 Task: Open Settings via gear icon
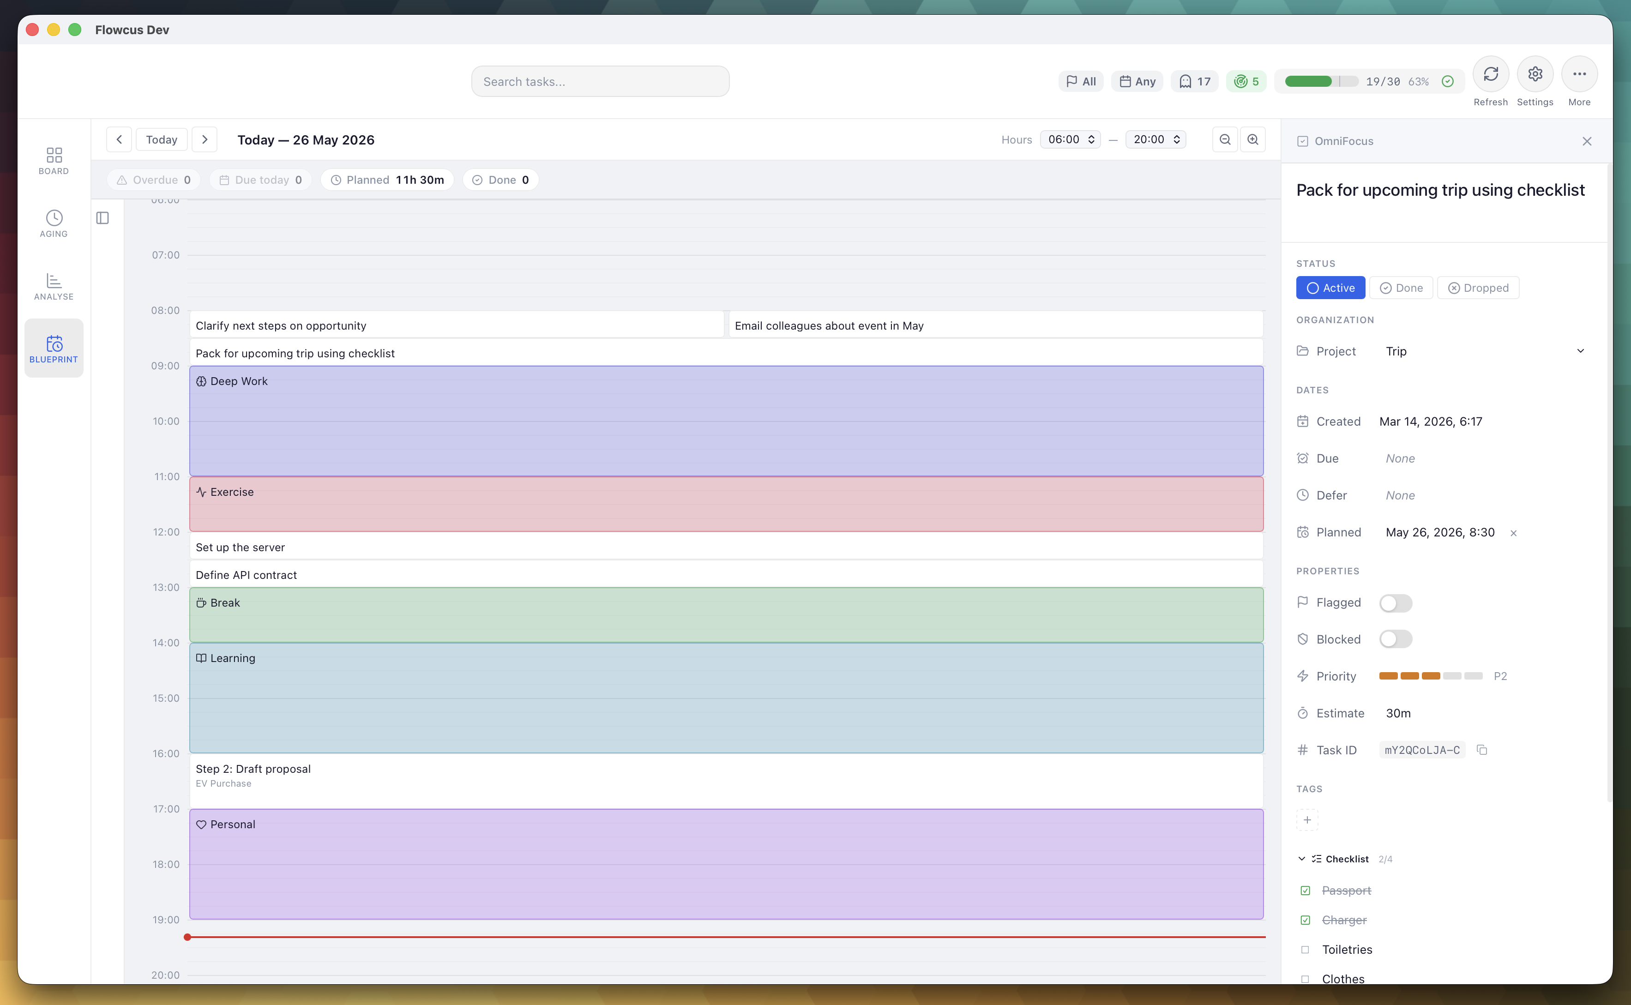point(1535,74)
